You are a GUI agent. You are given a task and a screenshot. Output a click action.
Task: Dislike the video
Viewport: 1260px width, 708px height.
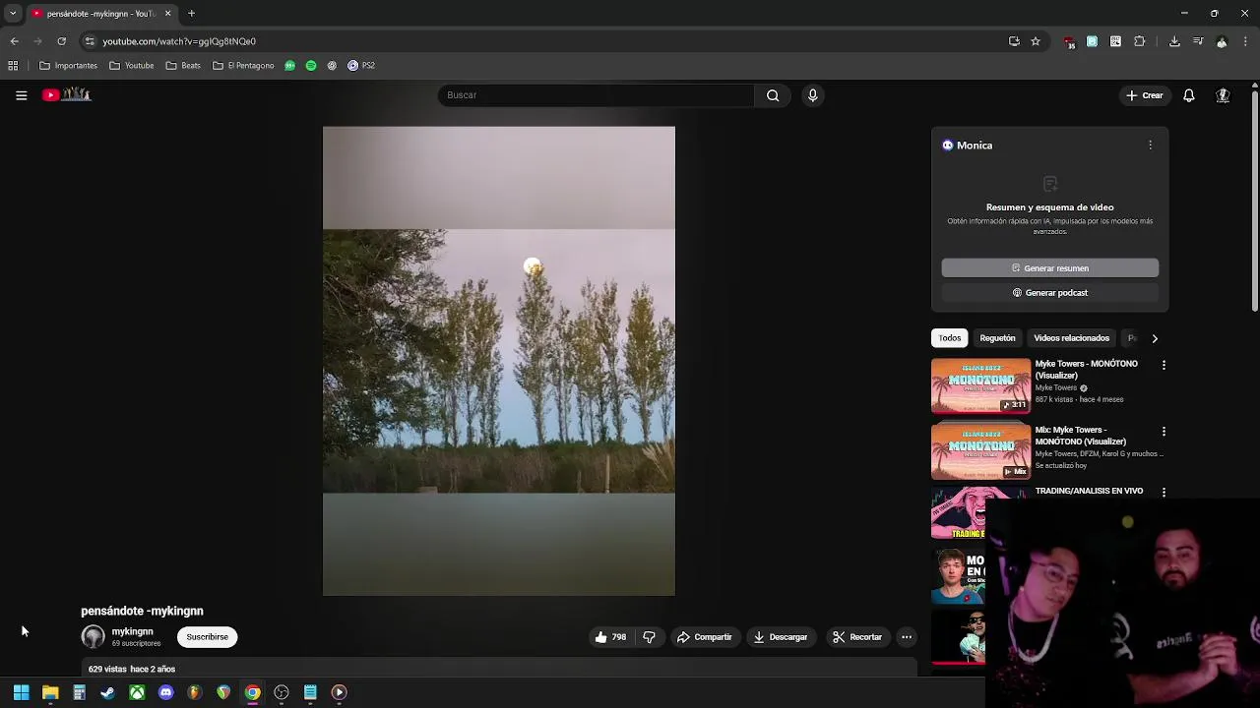point(649,637)
